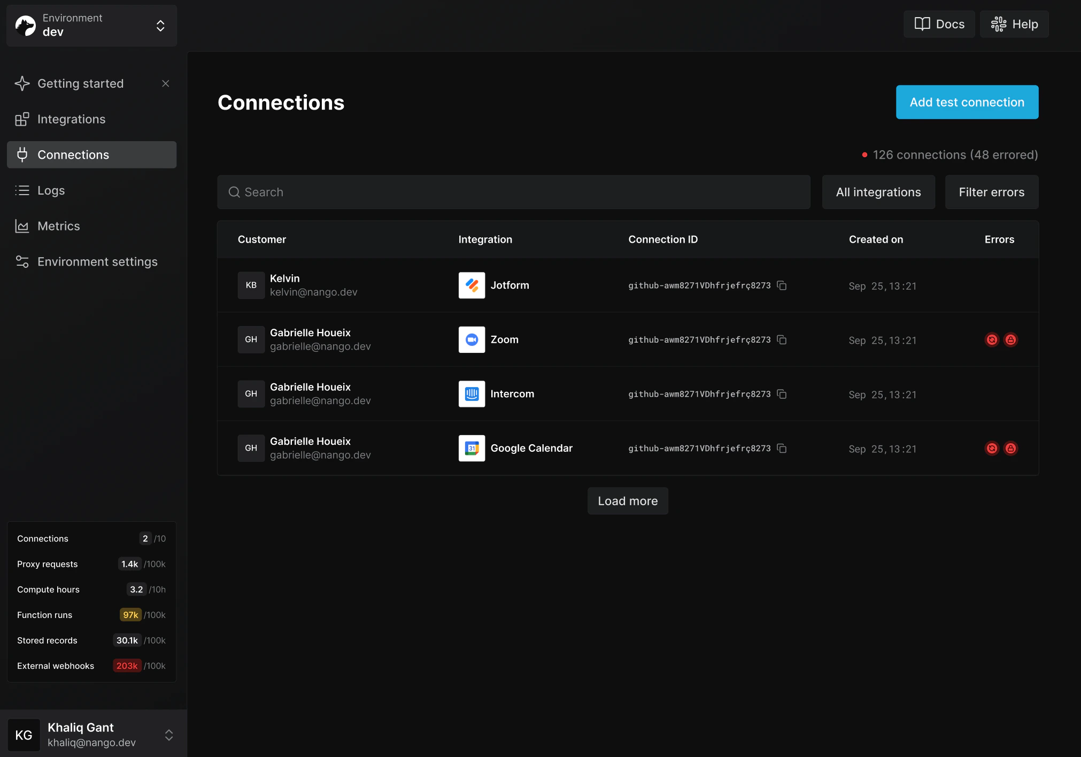
Task: Copy the Zoom row's connection ID
Action: (782, 340)
